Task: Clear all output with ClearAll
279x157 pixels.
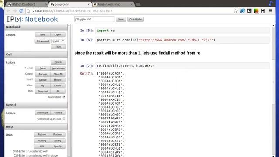Action: point(58,74)
